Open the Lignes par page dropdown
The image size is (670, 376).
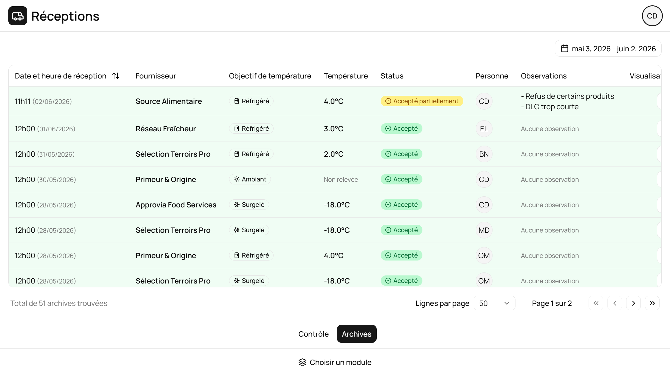click(494, 303)
